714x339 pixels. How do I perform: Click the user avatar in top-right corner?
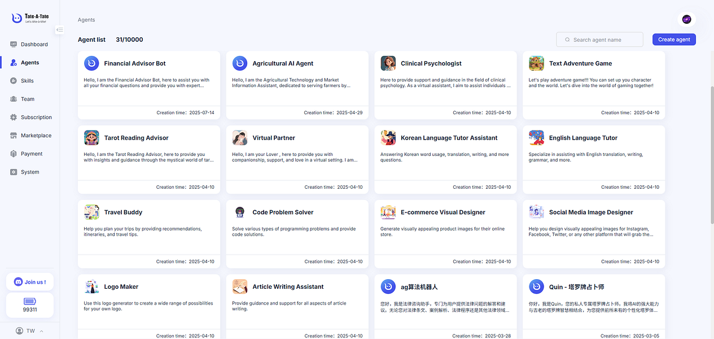(x=686, y=19)
